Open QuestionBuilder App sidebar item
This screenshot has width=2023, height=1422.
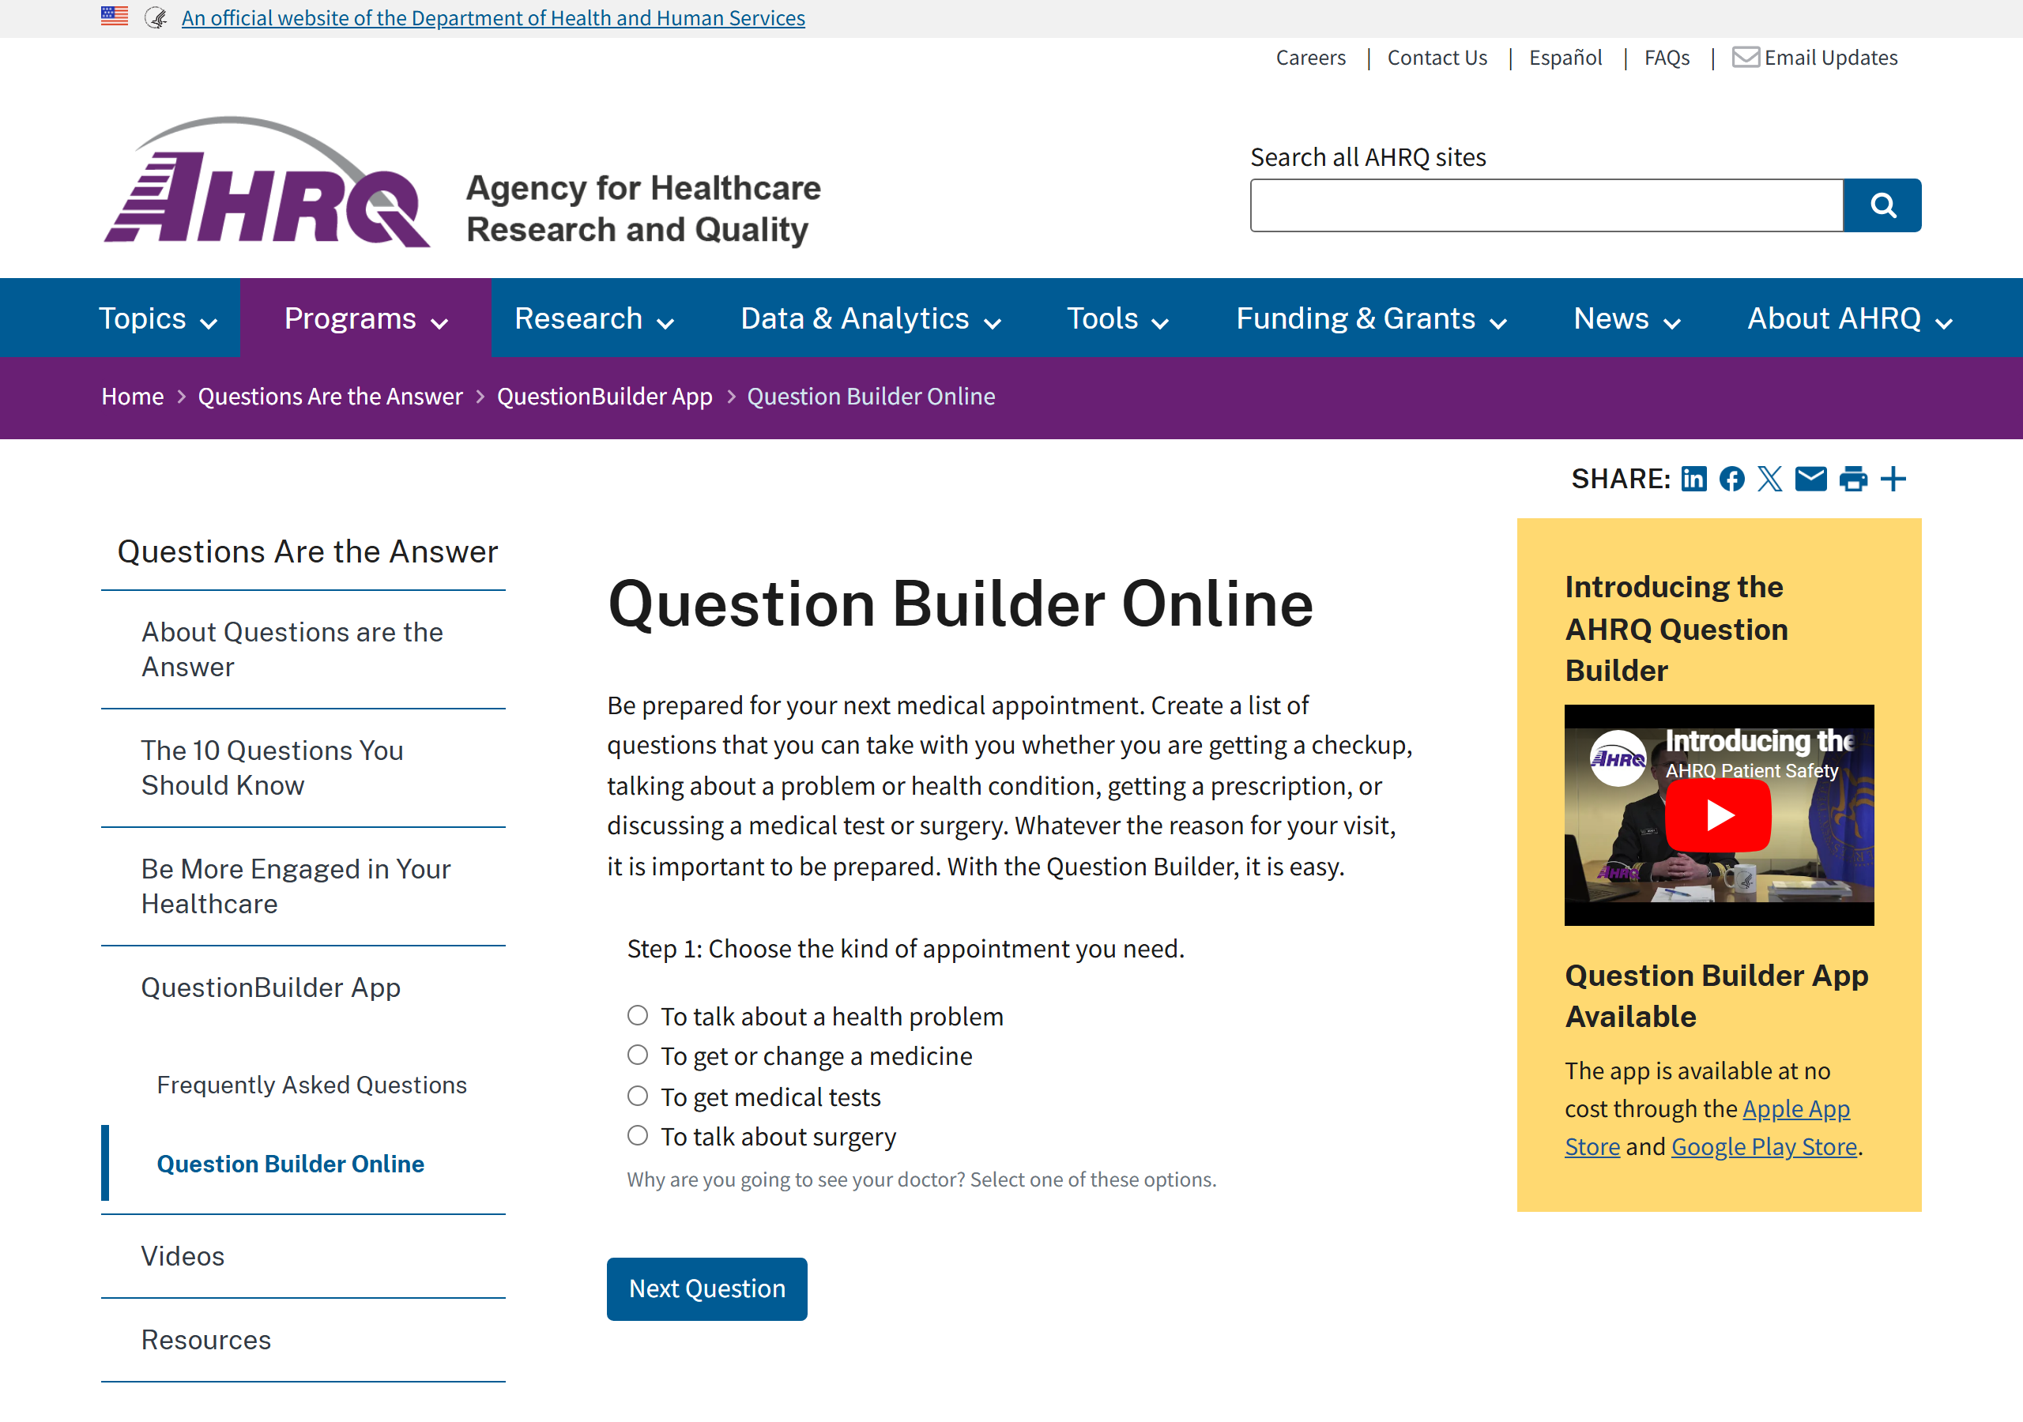tap(303, 987)
